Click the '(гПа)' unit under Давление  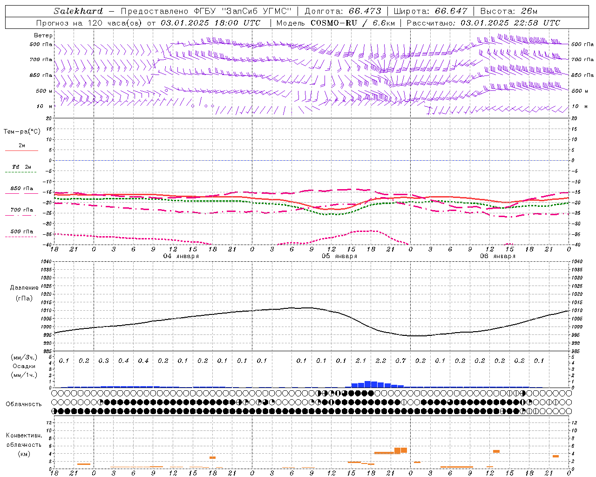tap(24, 298)
